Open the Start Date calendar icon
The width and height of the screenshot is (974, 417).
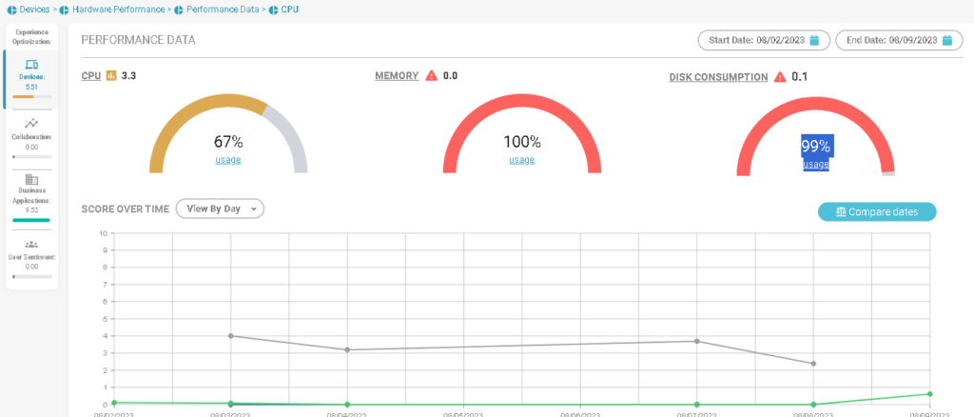coord(814,40)
